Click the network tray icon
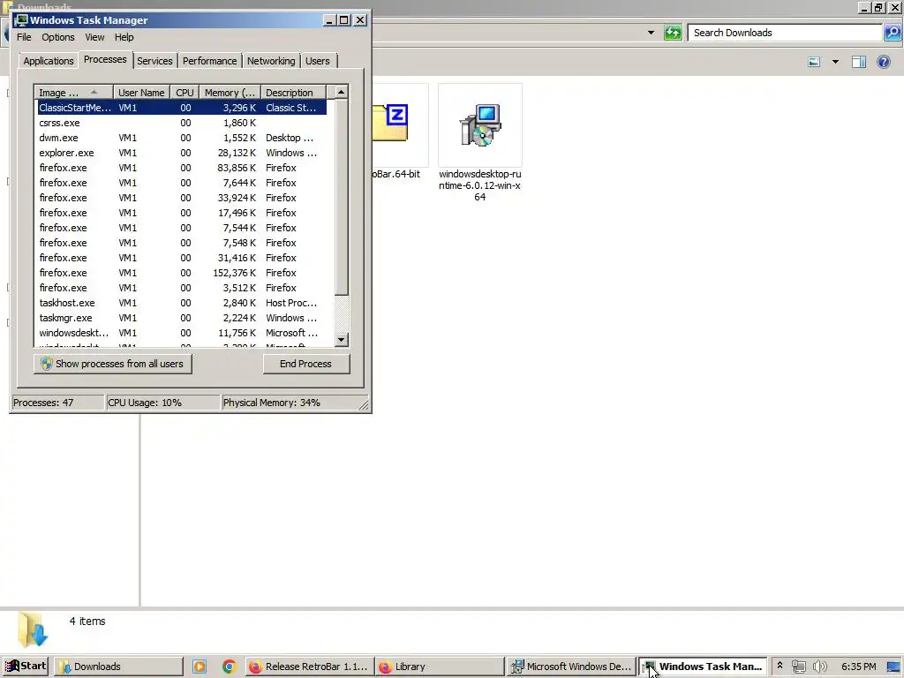This screenshot has height=678, width=904. 798,667
